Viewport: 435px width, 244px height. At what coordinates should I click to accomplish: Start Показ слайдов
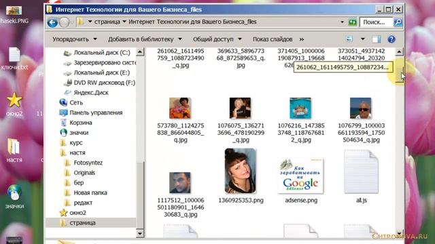(x=273, y=39)
